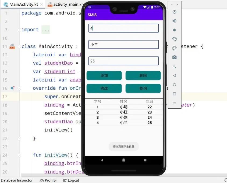The width and height of the screenshot is (227, 183).
Task: Click the emulator zoom magnifier icon
Action: (174, 66)
